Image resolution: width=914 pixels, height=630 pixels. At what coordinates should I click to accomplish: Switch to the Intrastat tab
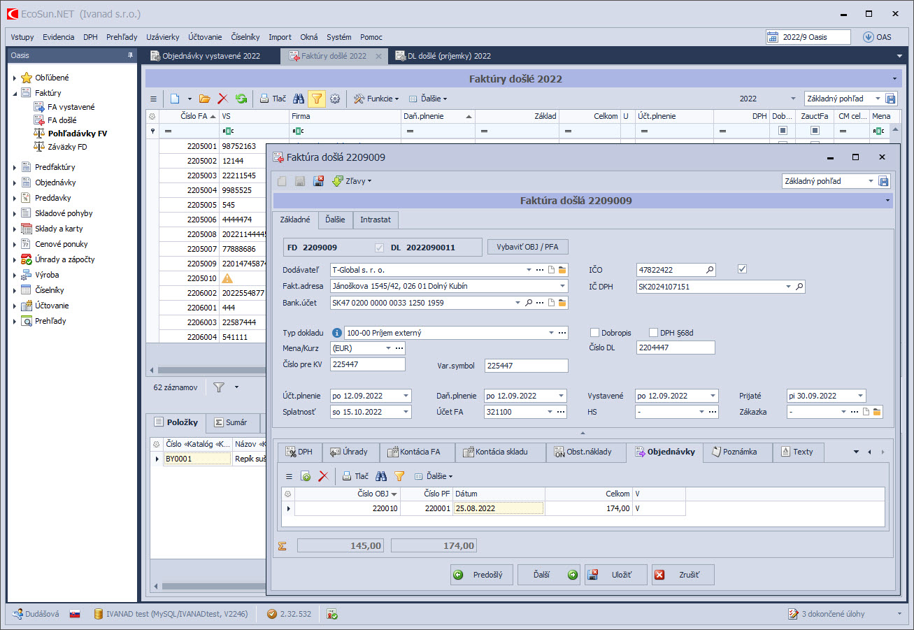376,220
